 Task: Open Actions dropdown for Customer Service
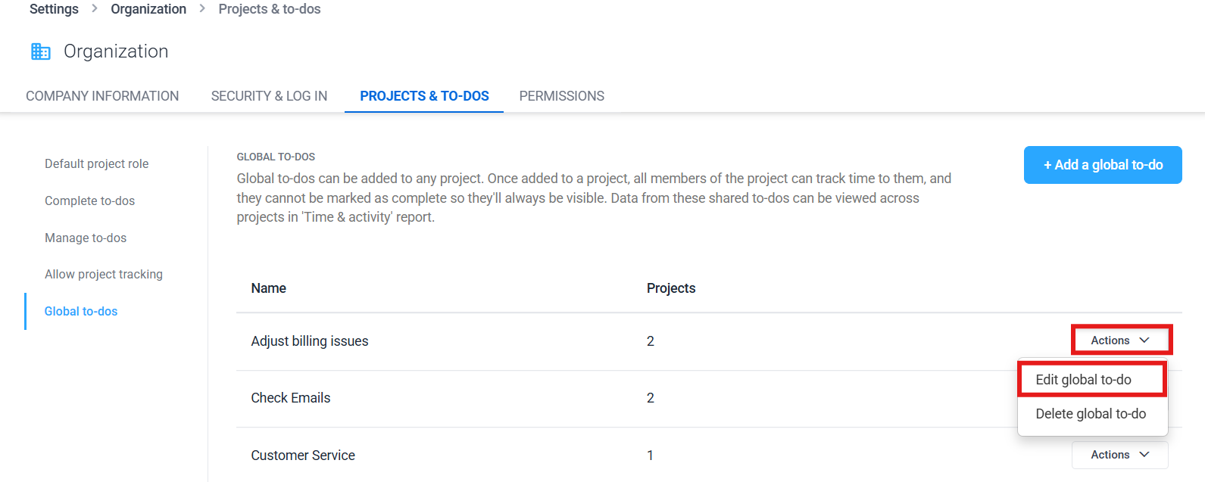point(1120,455)
